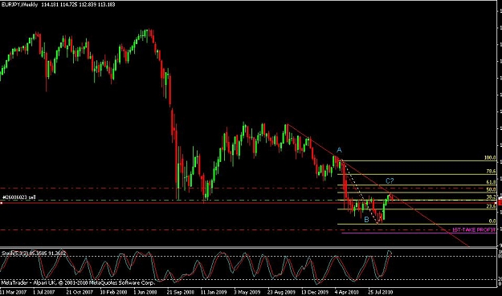Click the 1 Jun 2008 date label
Screen dimensions: 502x296
(145, 292)
